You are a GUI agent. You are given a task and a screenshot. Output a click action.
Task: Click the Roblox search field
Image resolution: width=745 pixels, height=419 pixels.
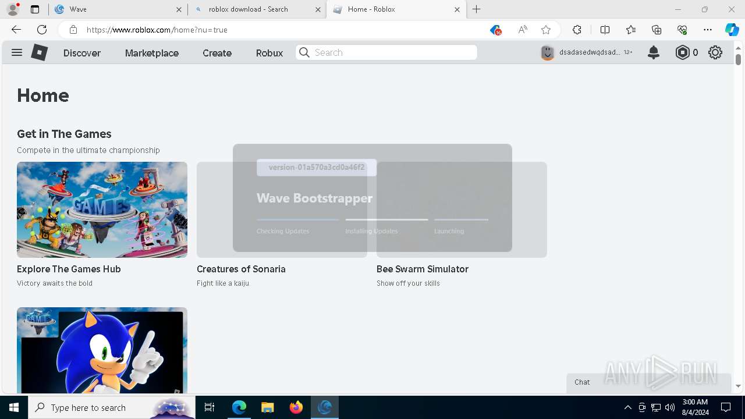click(386, 52)
